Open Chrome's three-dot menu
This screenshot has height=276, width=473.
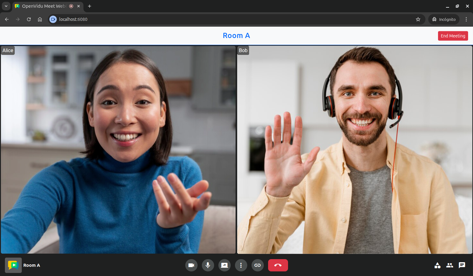pos(466,19)
